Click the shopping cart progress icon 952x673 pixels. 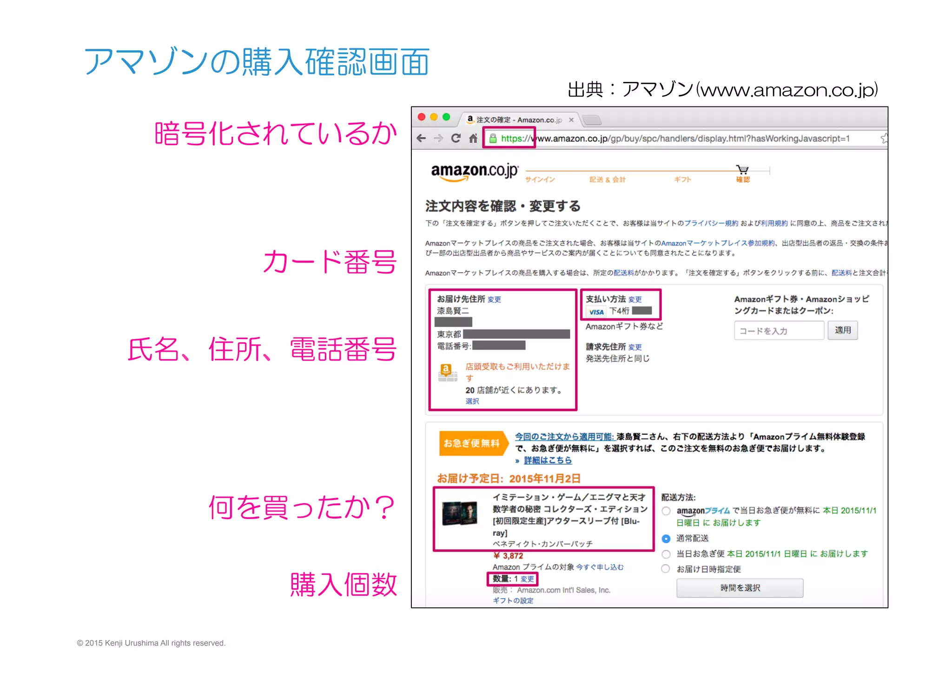[742, 169]
